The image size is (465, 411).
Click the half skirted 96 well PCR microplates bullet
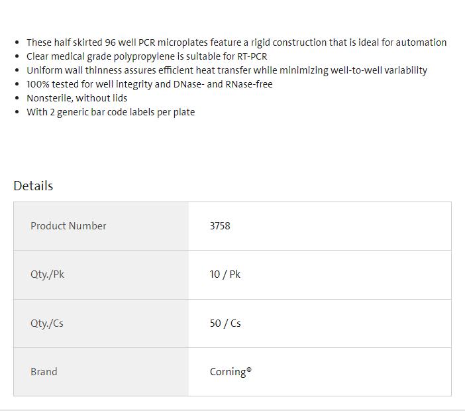pos(236,42)
